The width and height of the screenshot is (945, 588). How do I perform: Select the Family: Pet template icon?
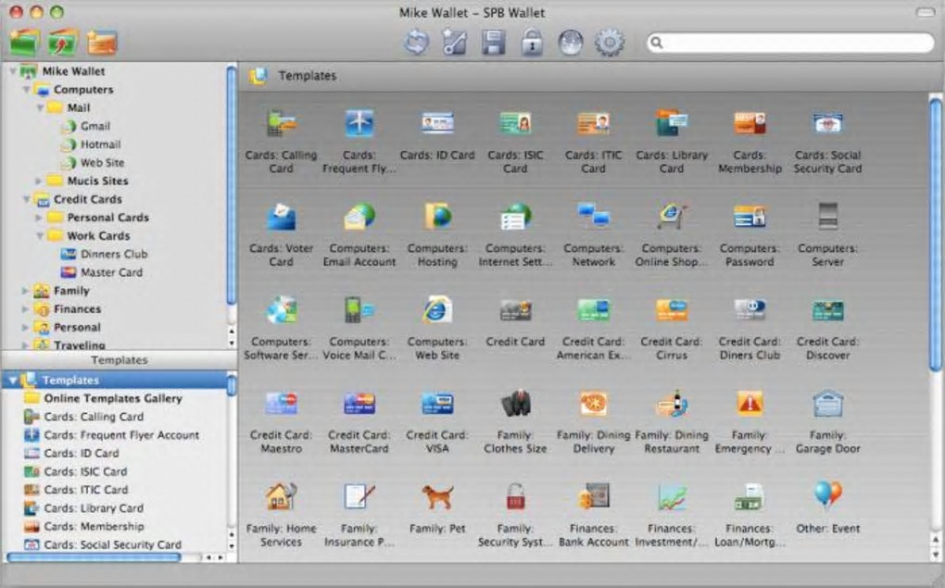[x=437, y=498]
